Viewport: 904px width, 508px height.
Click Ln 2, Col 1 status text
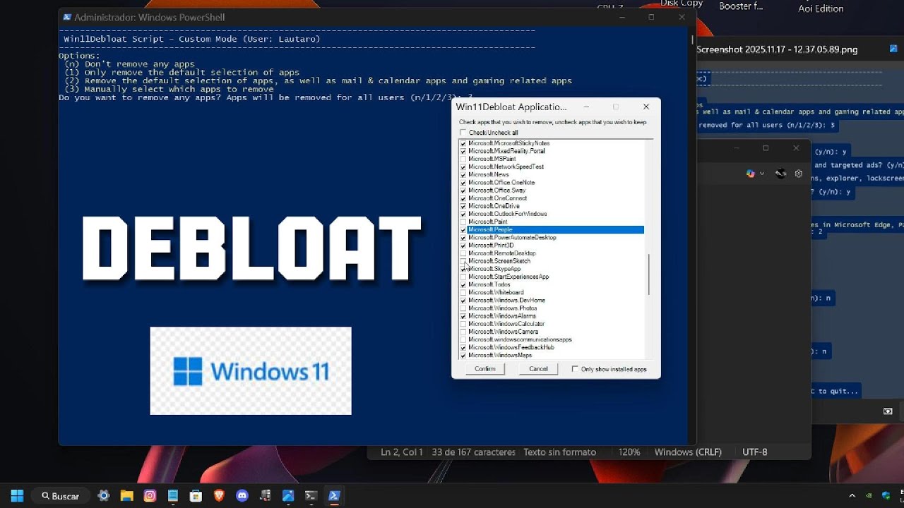click(x=401, y=452)
